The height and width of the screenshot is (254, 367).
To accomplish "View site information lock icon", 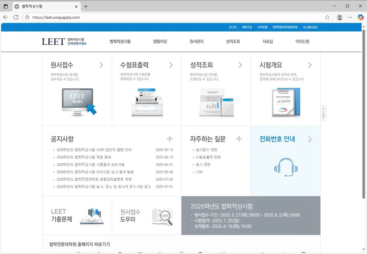I will coord(27,17).
